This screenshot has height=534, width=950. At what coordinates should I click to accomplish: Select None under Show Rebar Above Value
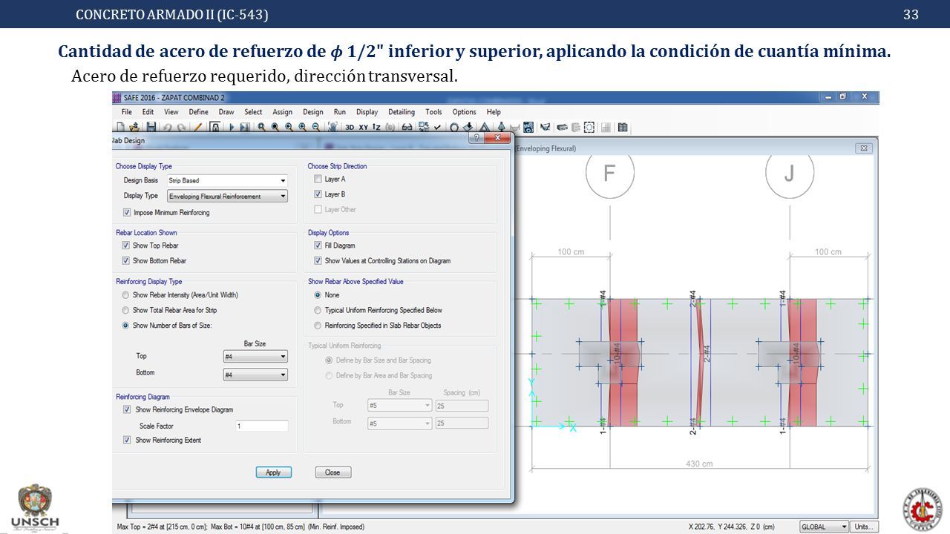(x=318, y=295)
